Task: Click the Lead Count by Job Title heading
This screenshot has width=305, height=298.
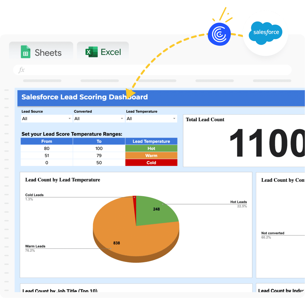Action: point(60,290)
